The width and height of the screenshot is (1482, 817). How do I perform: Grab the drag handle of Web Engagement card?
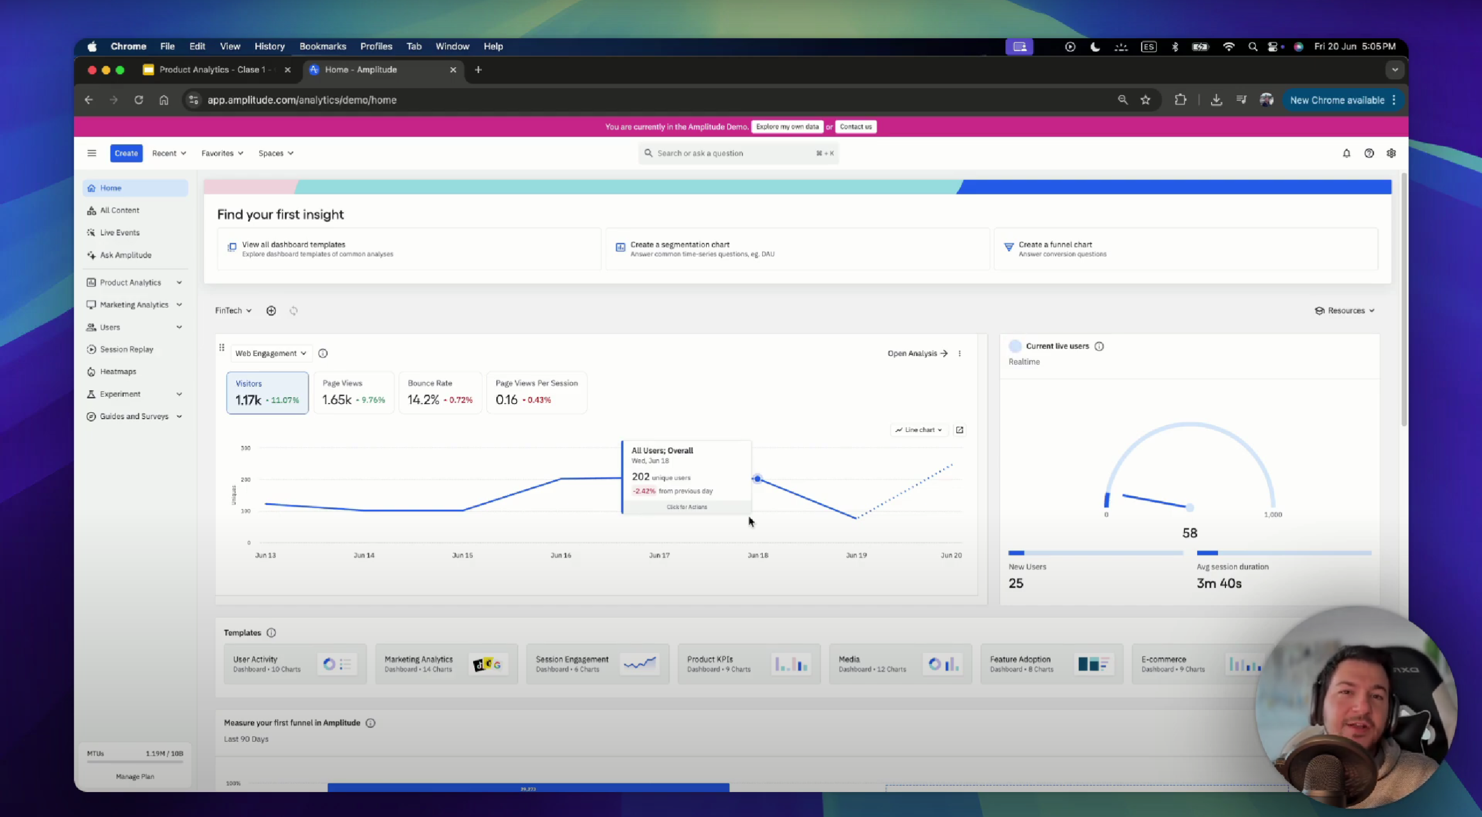tap(222, 347)
